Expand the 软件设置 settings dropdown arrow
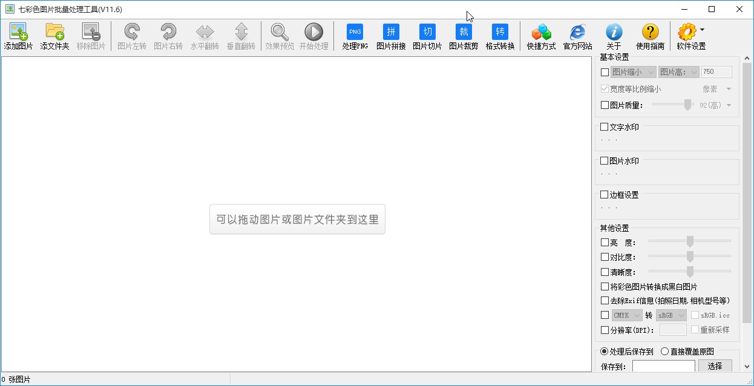 click(x=701, y=30)
